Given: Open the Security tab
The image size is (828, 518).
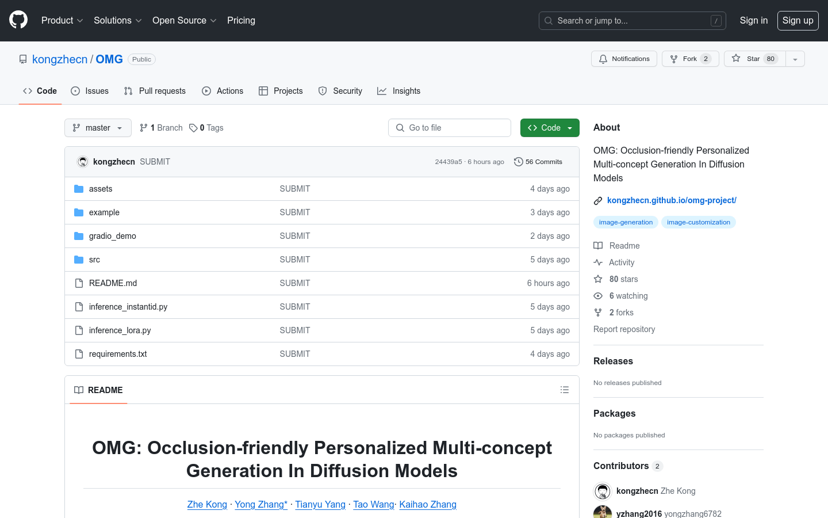Looking at the screenshot, I should coord(340,91).
